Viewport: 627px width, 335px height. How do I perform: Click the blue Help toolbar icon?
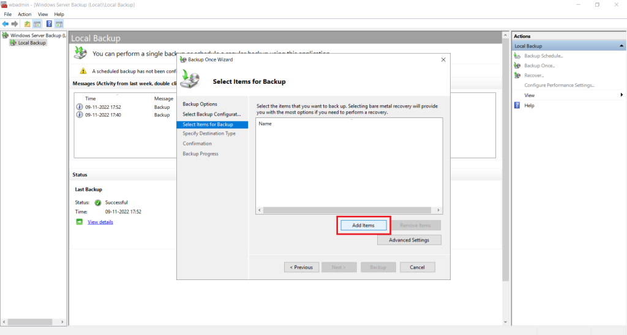[49, 24]
